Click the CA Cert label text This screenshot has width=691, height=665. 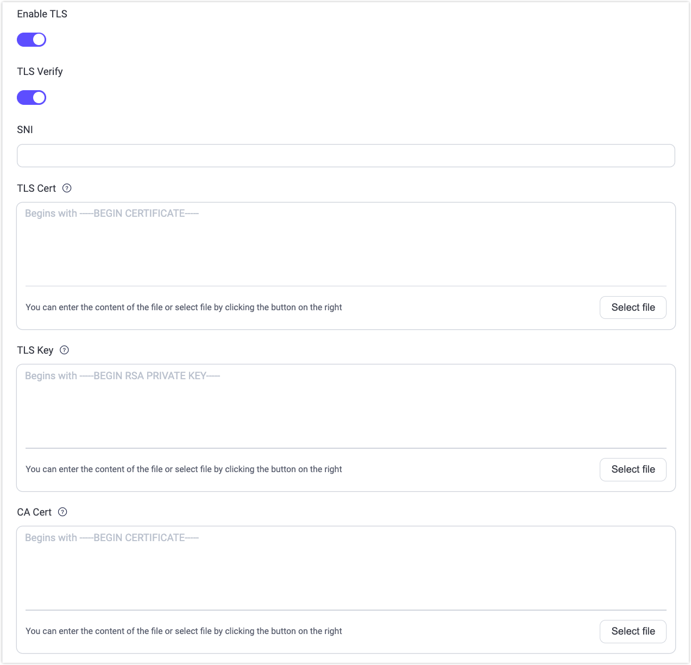click(34, 512)
